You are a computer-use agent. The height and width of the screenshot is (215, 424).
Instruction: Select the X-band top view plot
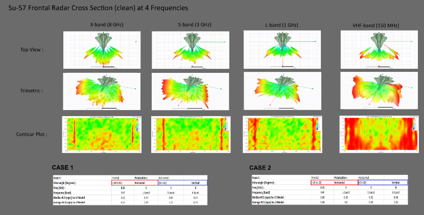click(102, 50)
